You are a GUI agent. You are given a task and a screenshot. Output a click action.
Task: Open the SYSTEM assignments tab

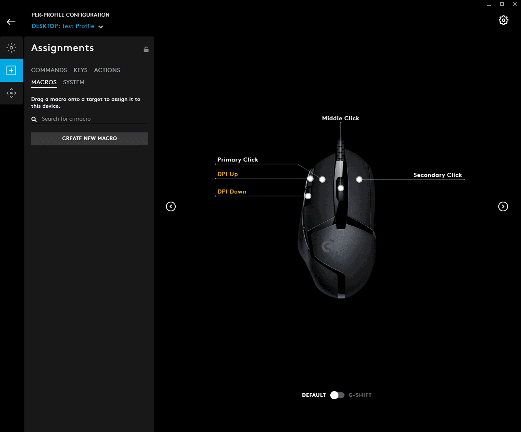73,82
